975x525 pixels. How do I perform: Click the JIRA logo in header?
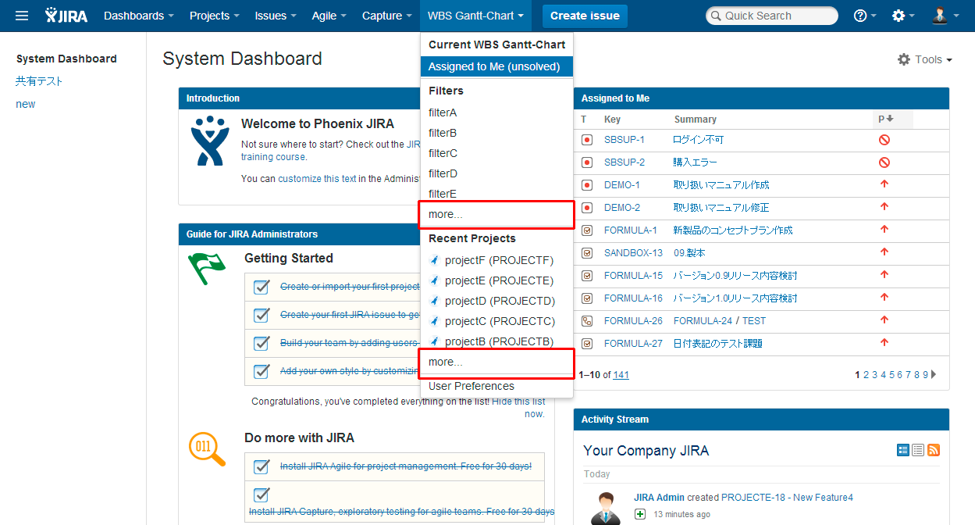point(66,16)
